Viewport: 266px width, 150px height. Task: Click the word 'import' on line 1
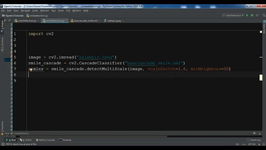click(x=36, y=34)
